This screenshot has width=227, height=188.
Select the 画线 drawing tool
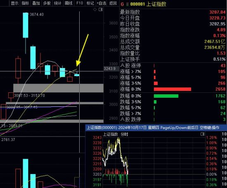pyautogui.click(x=69, y=3)
